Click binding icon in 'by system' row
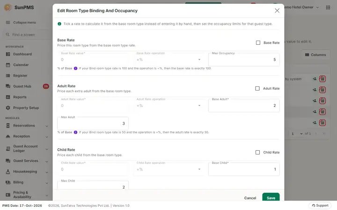The width and height of the screenshot is (337, 210). tap(315, 79)
